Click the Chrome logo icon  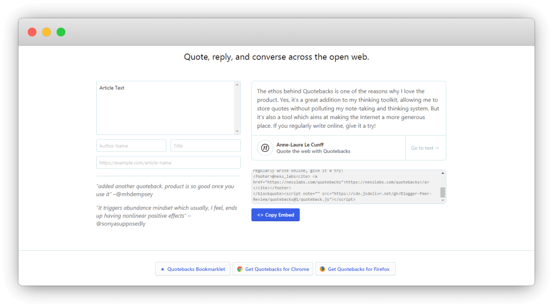click(x=240, y=269)
